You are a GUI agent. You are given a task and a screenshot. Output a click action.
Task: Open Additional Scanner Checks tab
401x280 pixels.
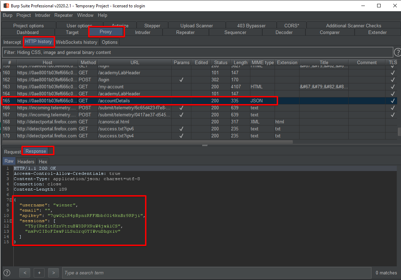coord(354,26)
